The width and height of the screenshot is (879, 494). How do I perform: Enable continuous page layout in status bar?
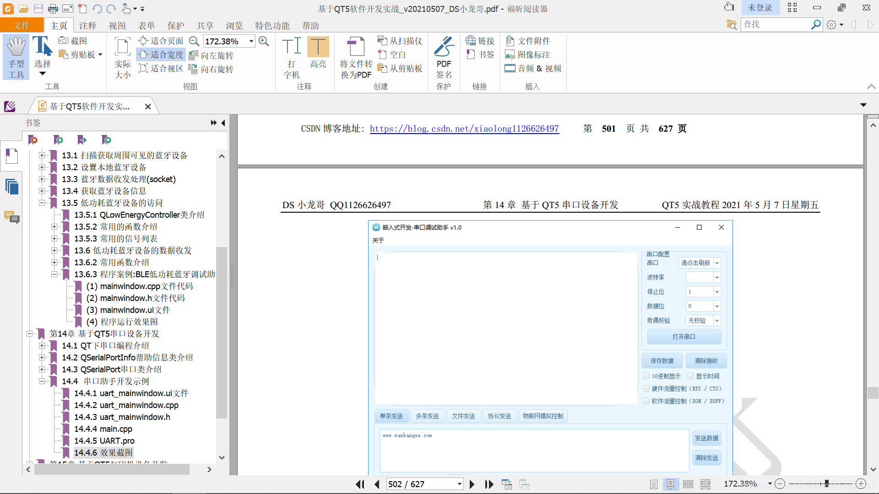(x=670, y=484)
